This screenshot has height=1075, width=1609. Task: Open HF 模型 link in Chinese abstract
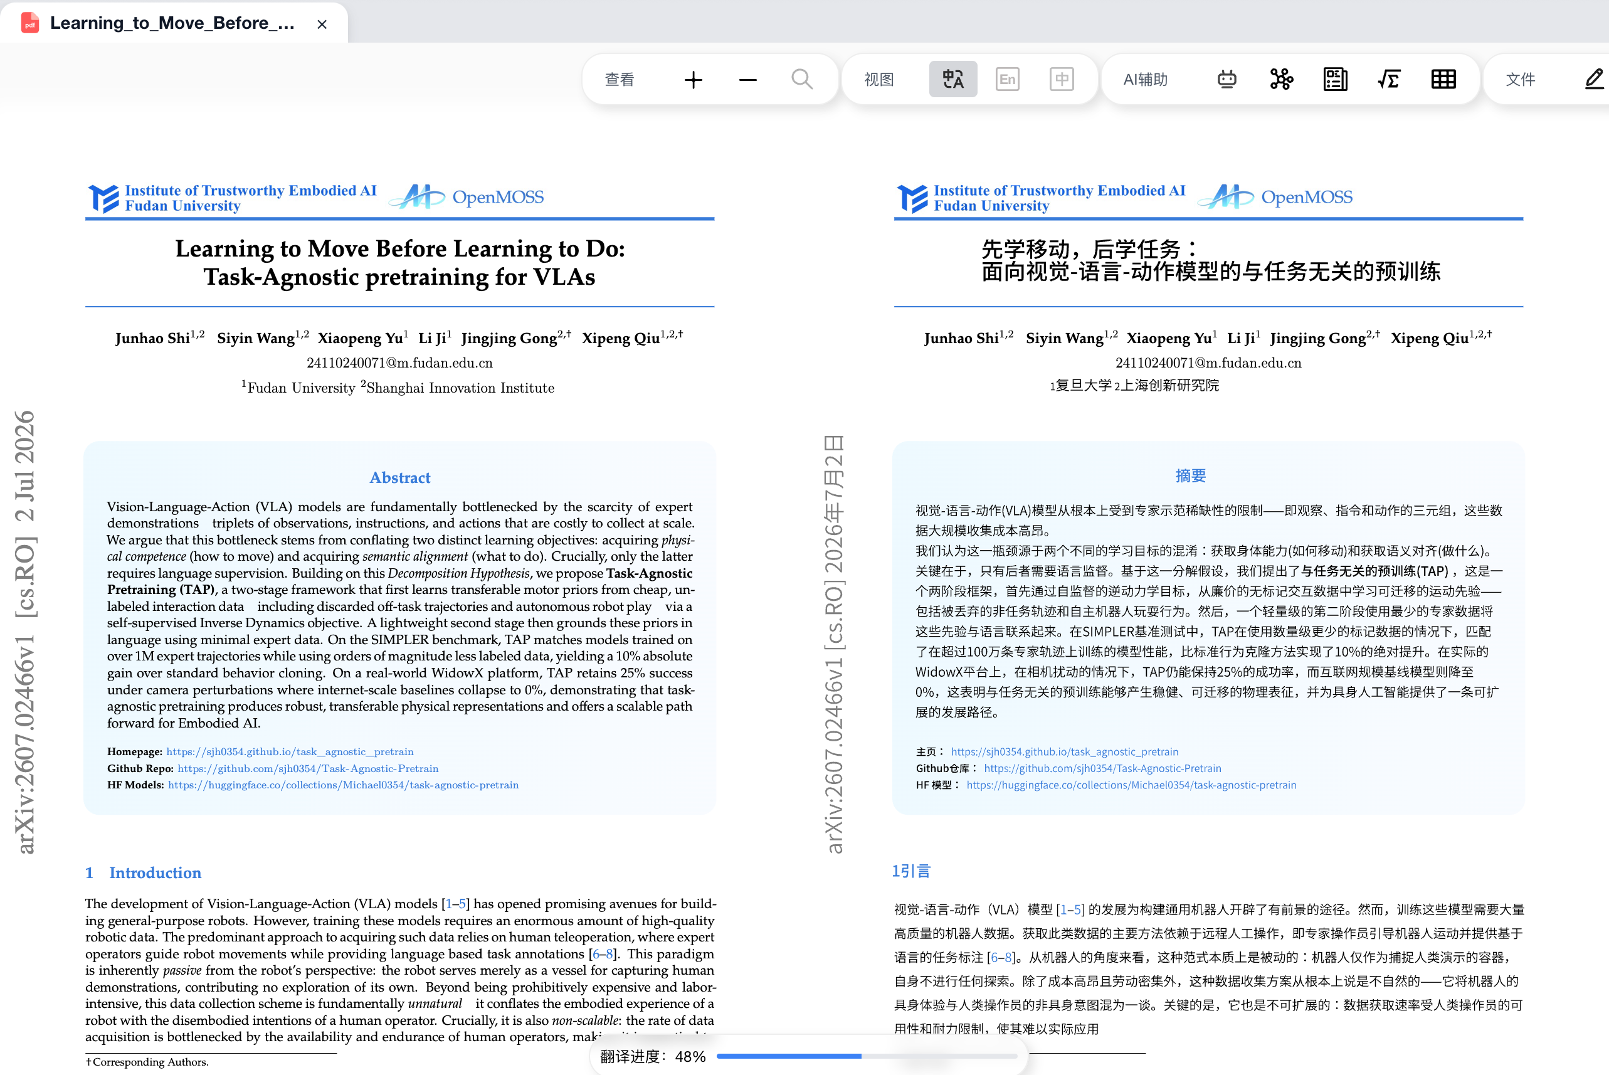(x=1131, y=785)
